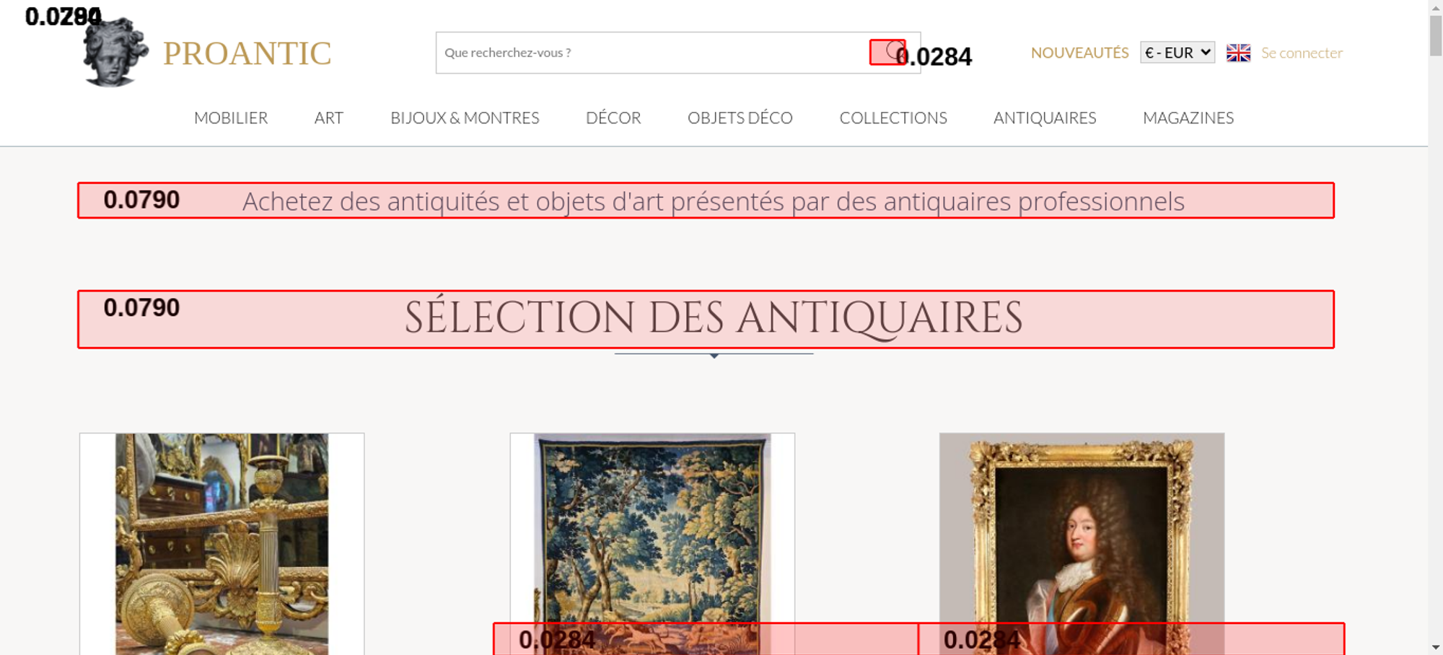Go to the ANTIQUAIRES section
Screen dimensions: 1443x655
[x=1045, y=118]
